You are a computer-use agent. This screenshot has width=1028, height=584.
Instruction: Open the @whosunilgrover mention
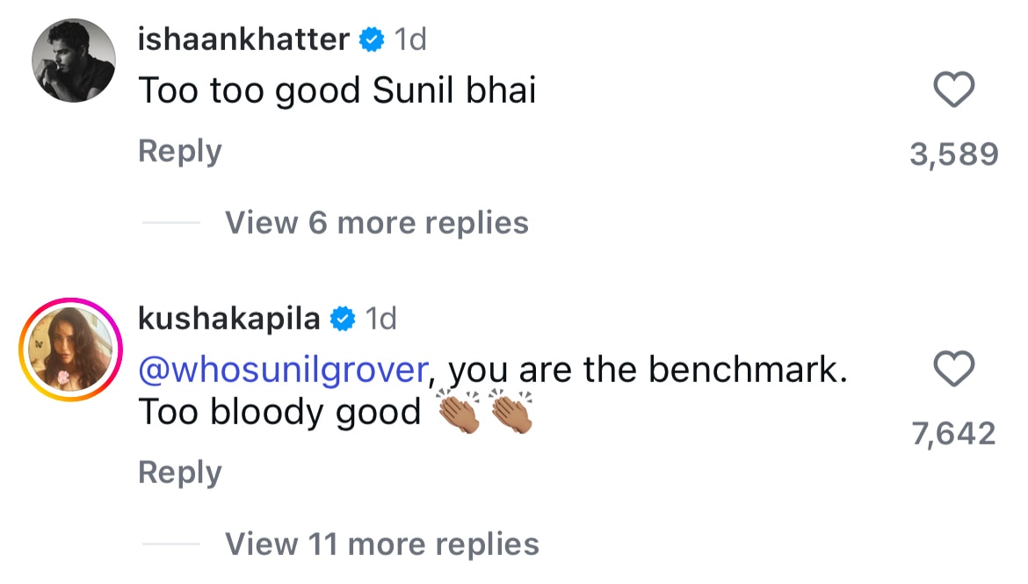tap(283, 370)
